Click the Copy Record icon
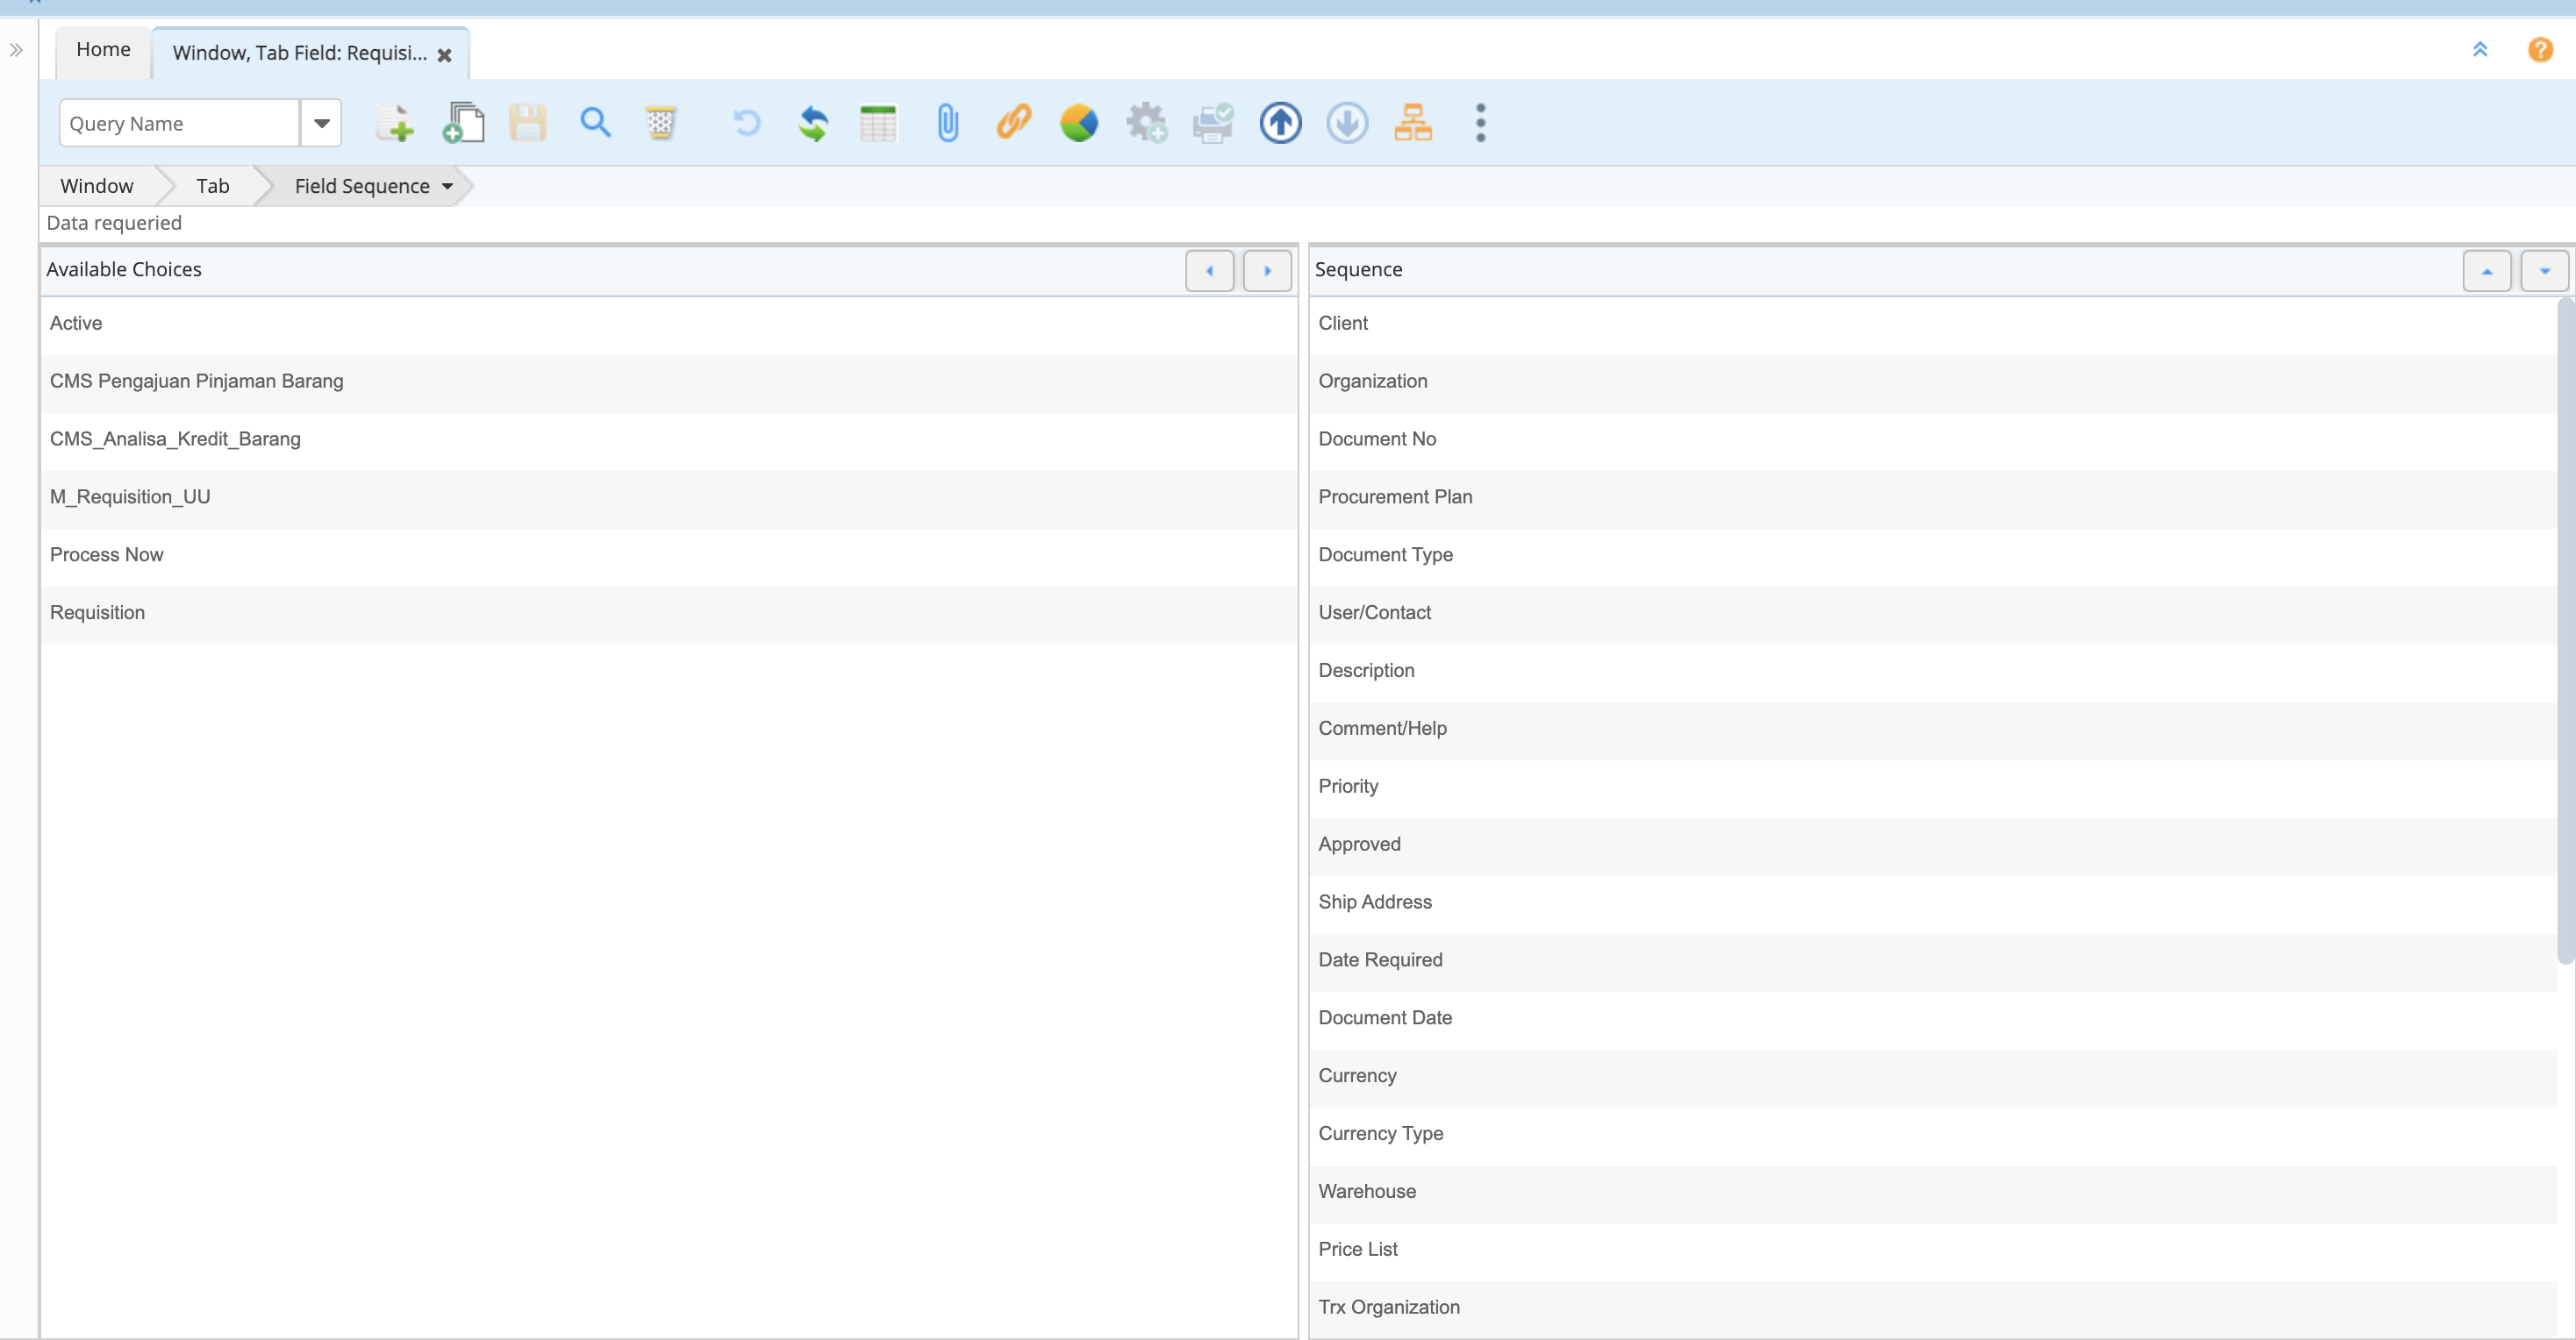2576x1340 pixels. pyautogui.click(x=462, y=123)
